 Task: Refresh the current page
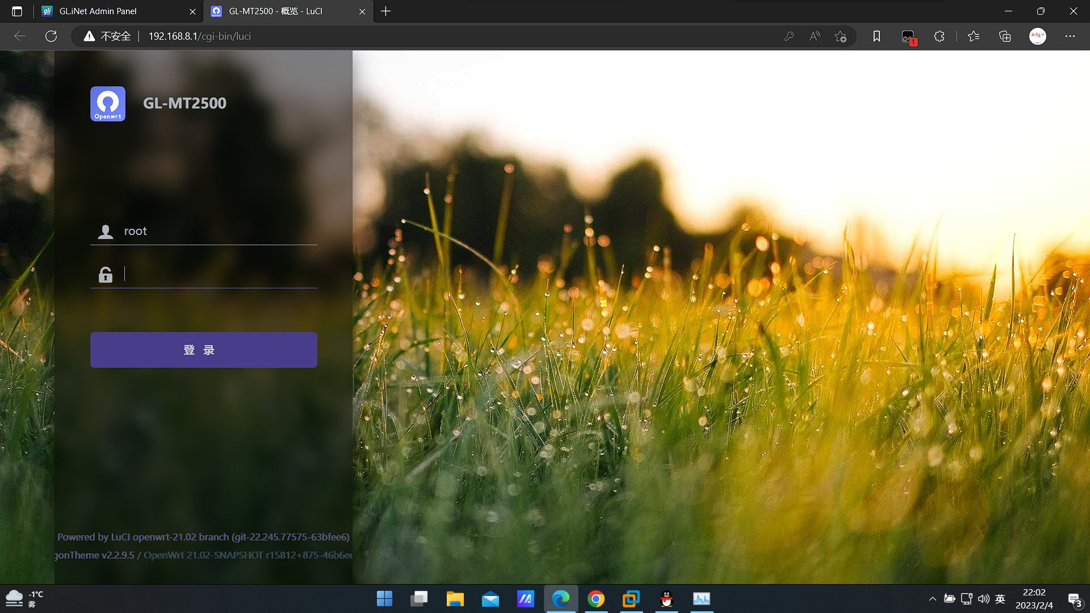51,36
